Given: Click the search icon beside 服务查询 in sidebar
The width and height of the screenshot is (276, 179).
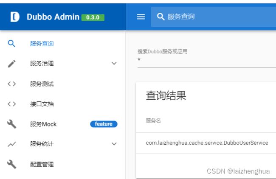Looking at the screenshot, I should (x=11, y=43).
